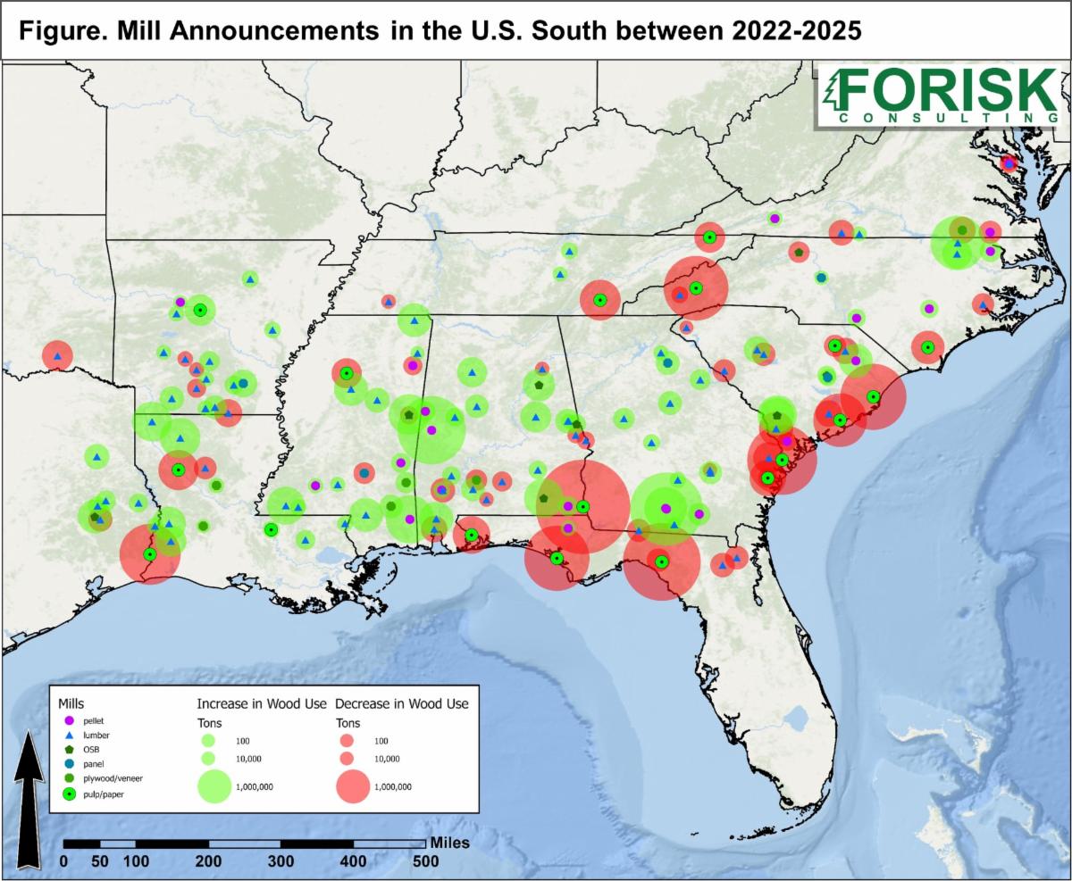Image resolution: width=1072 pixels, height=881 pixels.
Task: Click the plywood/veneer legend symbol
Action: click(69, 778)
